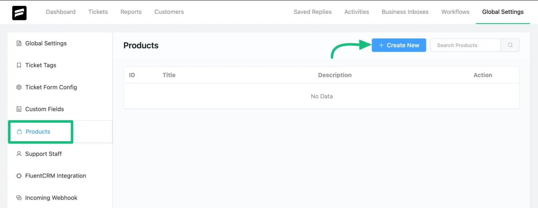Go to Saved Replies

[312, 12]
